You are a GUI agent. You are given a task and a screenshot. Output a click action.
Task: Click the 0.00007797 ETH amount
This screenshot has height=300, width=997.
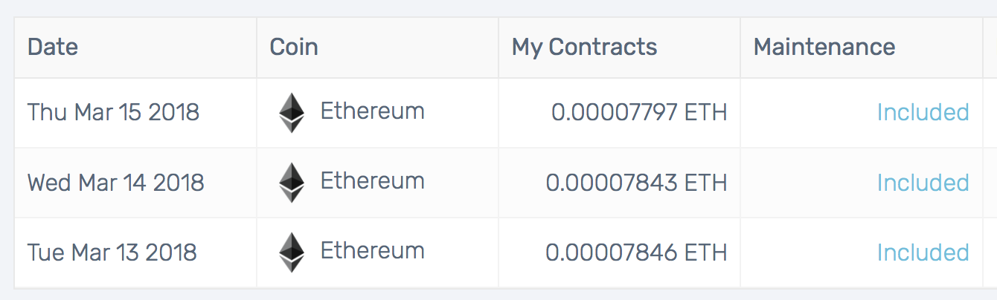639,113
